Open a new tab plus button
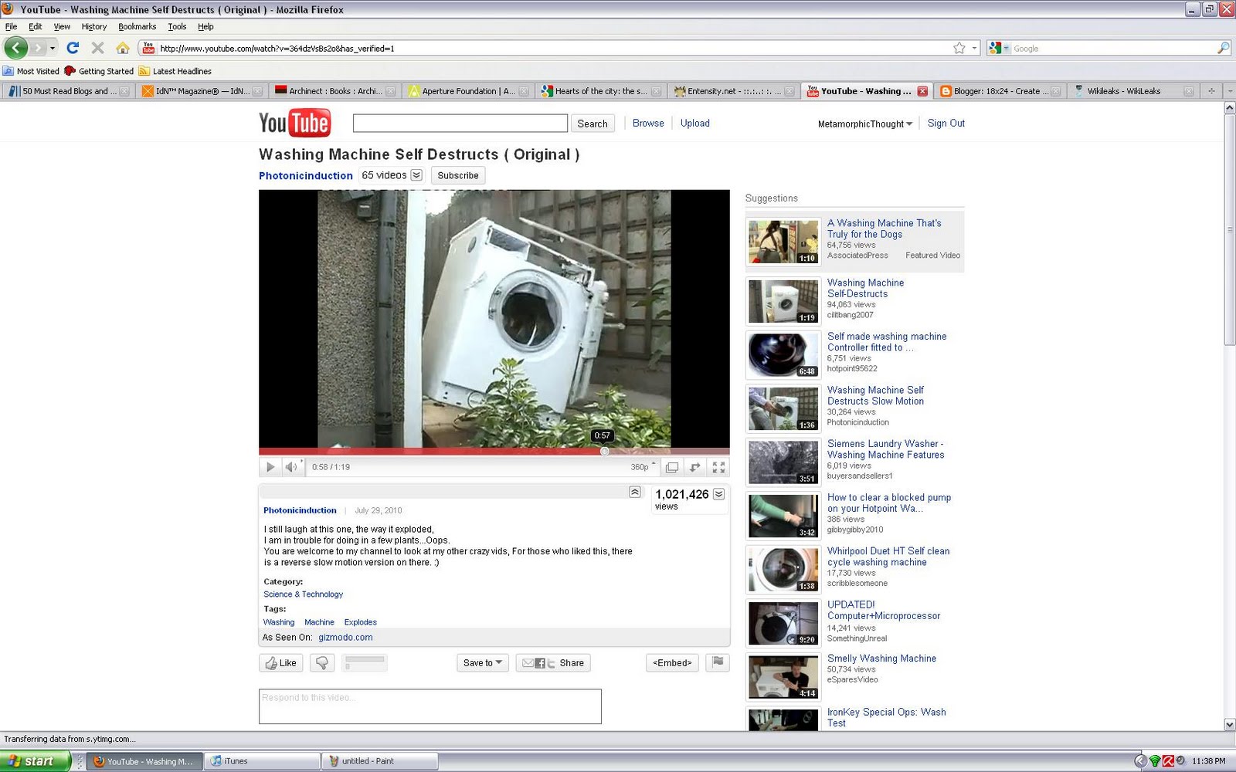This screenshot has width=1236, height=772. (1211, 91)
